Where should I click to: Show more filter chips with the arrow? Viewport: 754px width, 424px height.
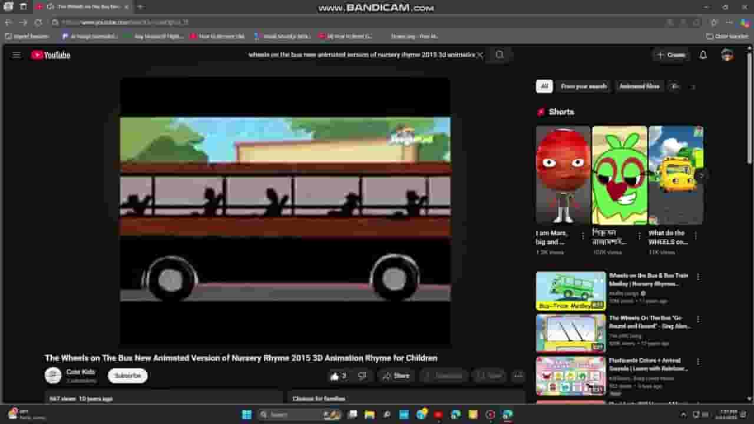pyautogui.click(x=693, y=87)
